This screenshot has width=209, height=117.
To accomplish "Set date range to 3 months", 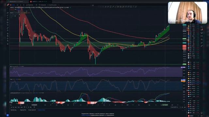I will pyautogui.click(x=19, y=107).
